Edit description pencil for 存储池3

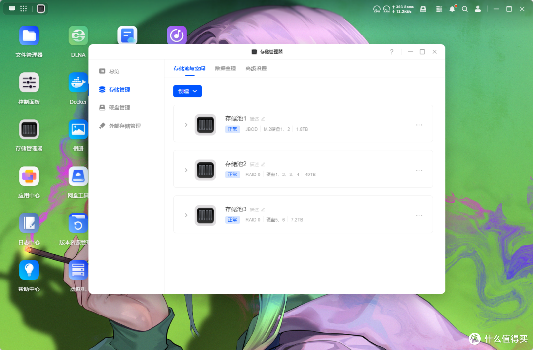click(x=263, y=210)
